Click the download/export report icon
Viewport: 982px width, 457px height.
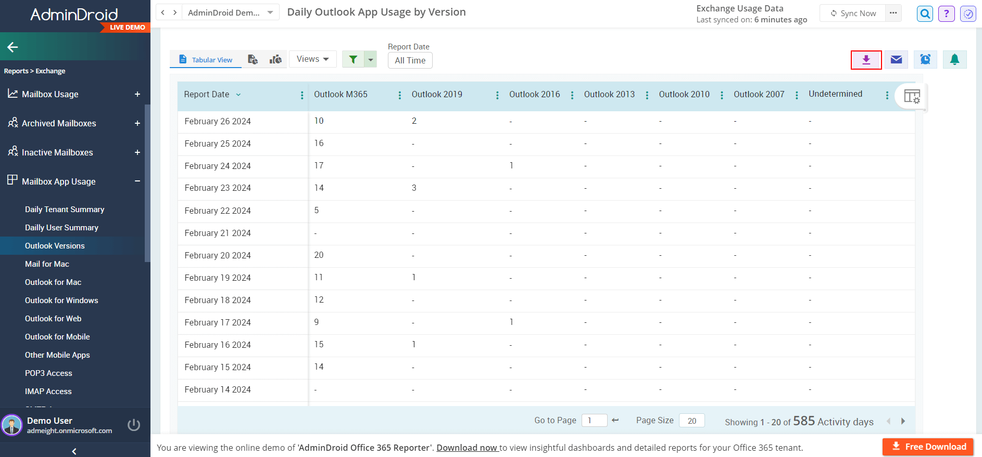(866, 60)
